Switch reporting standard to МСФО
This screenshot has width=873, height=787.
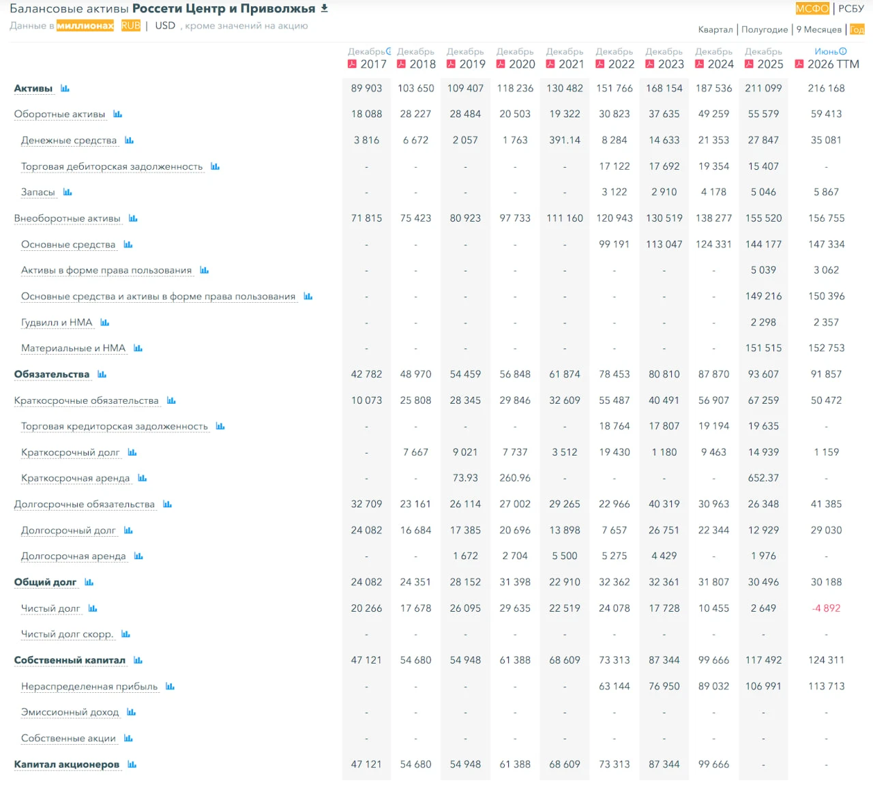click(x=812, y=9)
